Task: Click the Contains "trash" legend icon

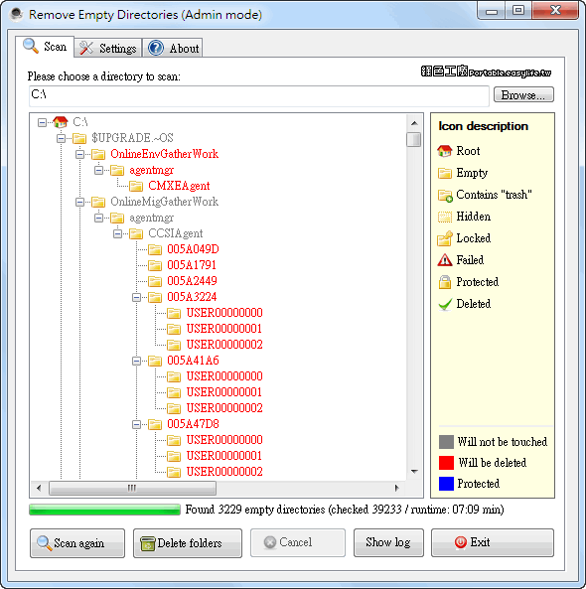Action: tap(445, 195)
